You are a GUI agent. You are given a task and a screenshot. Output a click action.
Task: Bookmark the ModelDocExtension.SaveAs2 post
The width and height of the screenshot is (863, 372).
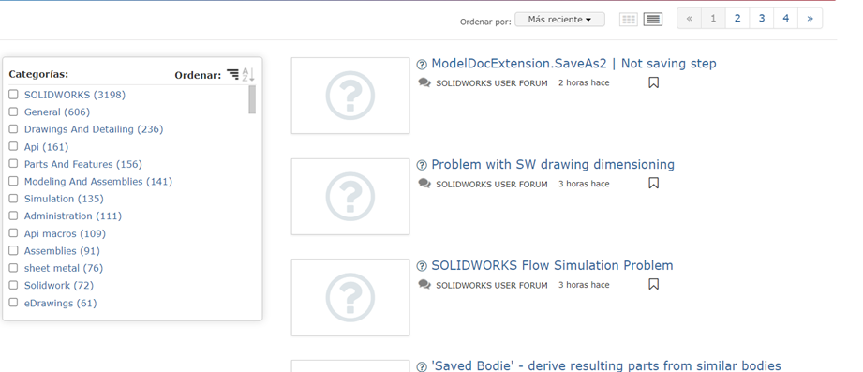(x=653, y=82)
